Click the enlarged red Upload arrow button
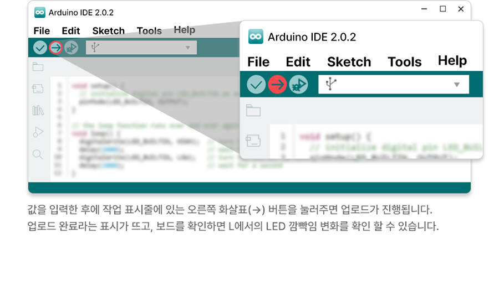This screenshot has height=296, width=499. pos(277,85)
